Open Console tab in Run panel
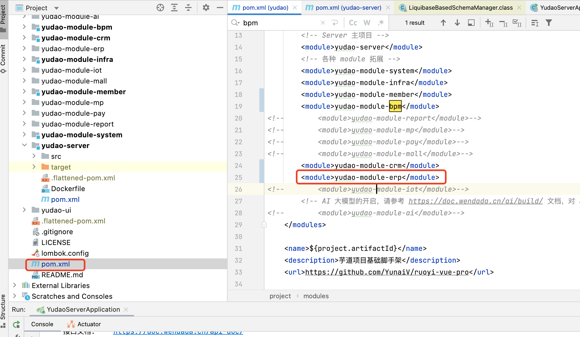 pos(42,324)
